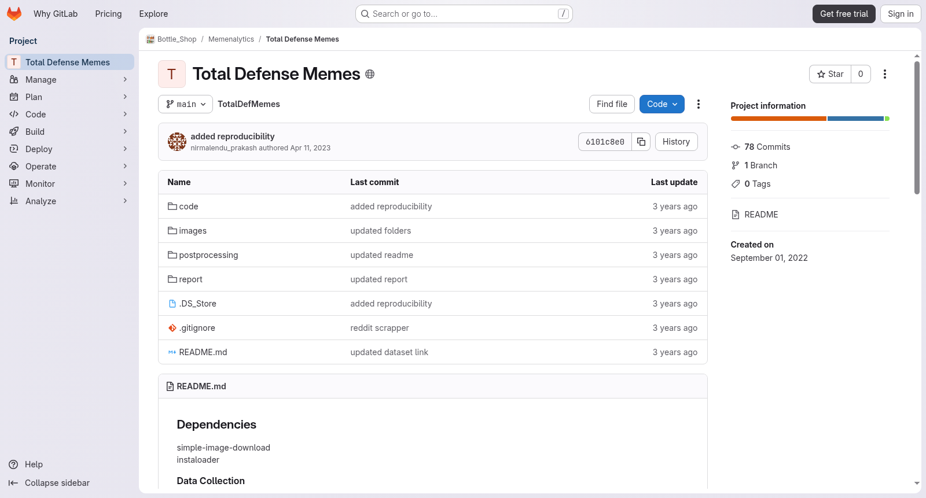The width and height of the screenshot is (926, 498).
Task: Open the Explore menu item
Action: 153,14
